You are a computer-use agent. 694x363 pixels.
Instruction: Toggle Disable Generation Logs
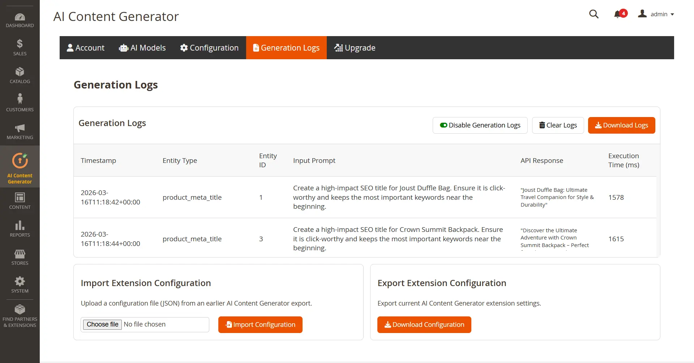click(480, 125)
